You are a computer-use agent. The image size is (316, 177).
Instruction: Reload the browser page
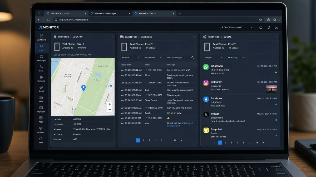pos(48,20)
